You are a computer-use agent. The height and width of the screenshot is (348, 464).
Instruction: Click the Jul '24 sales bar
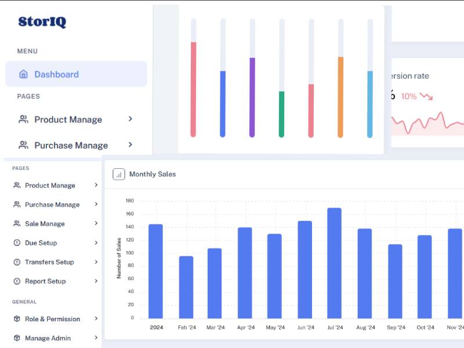(334, 263)
